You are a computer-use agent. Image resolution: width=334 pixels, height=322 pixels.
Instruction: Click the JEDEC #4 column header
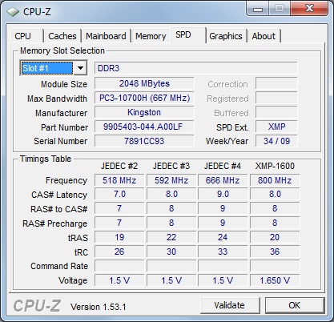coord(223,166)
